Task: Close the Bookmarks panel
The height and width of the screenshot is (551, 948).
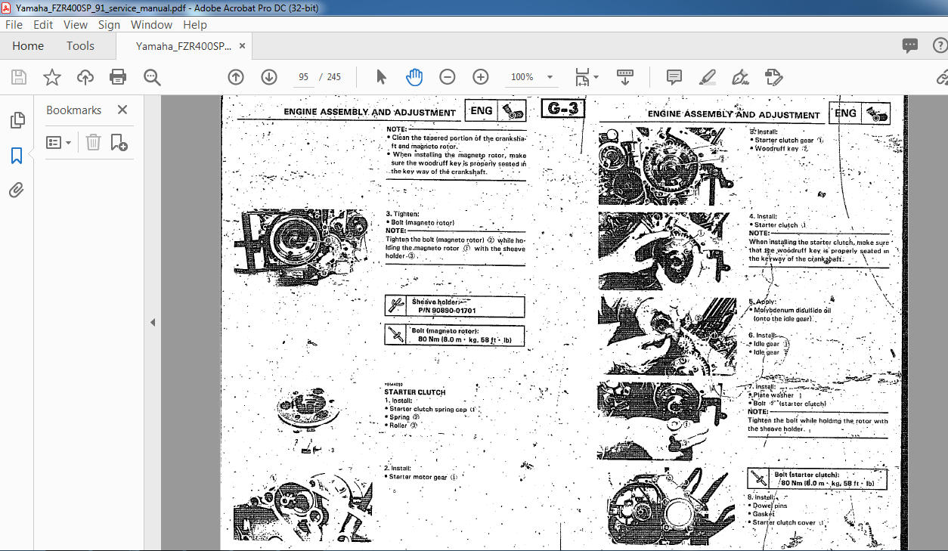Action: [x=122, y=110]
